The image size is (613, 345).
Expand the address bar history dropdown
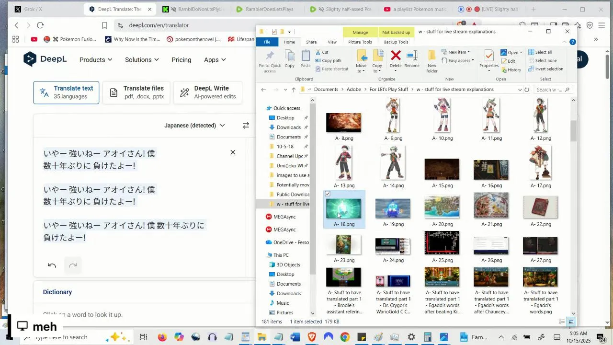(520, 90)
